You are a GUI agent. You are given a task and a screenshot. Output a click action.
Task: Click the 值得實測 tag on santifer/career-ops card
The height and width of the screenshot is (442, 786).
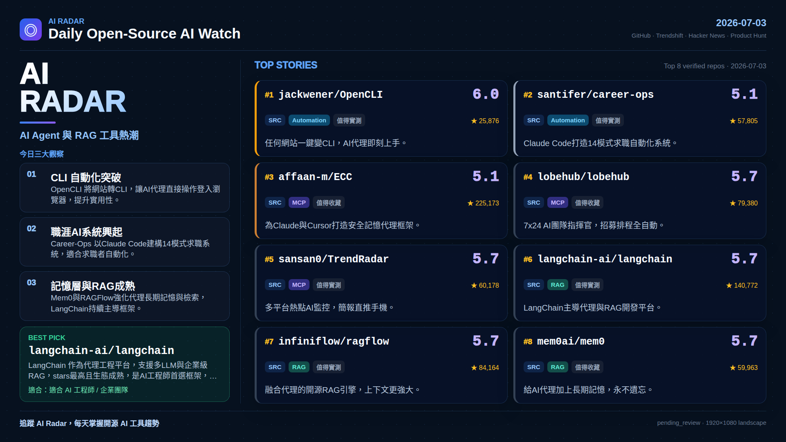(608, 120)
